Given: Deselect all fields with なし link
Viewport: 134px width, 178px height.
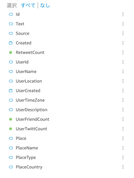Looking at the screenshot, I should (x=45, y=6).
